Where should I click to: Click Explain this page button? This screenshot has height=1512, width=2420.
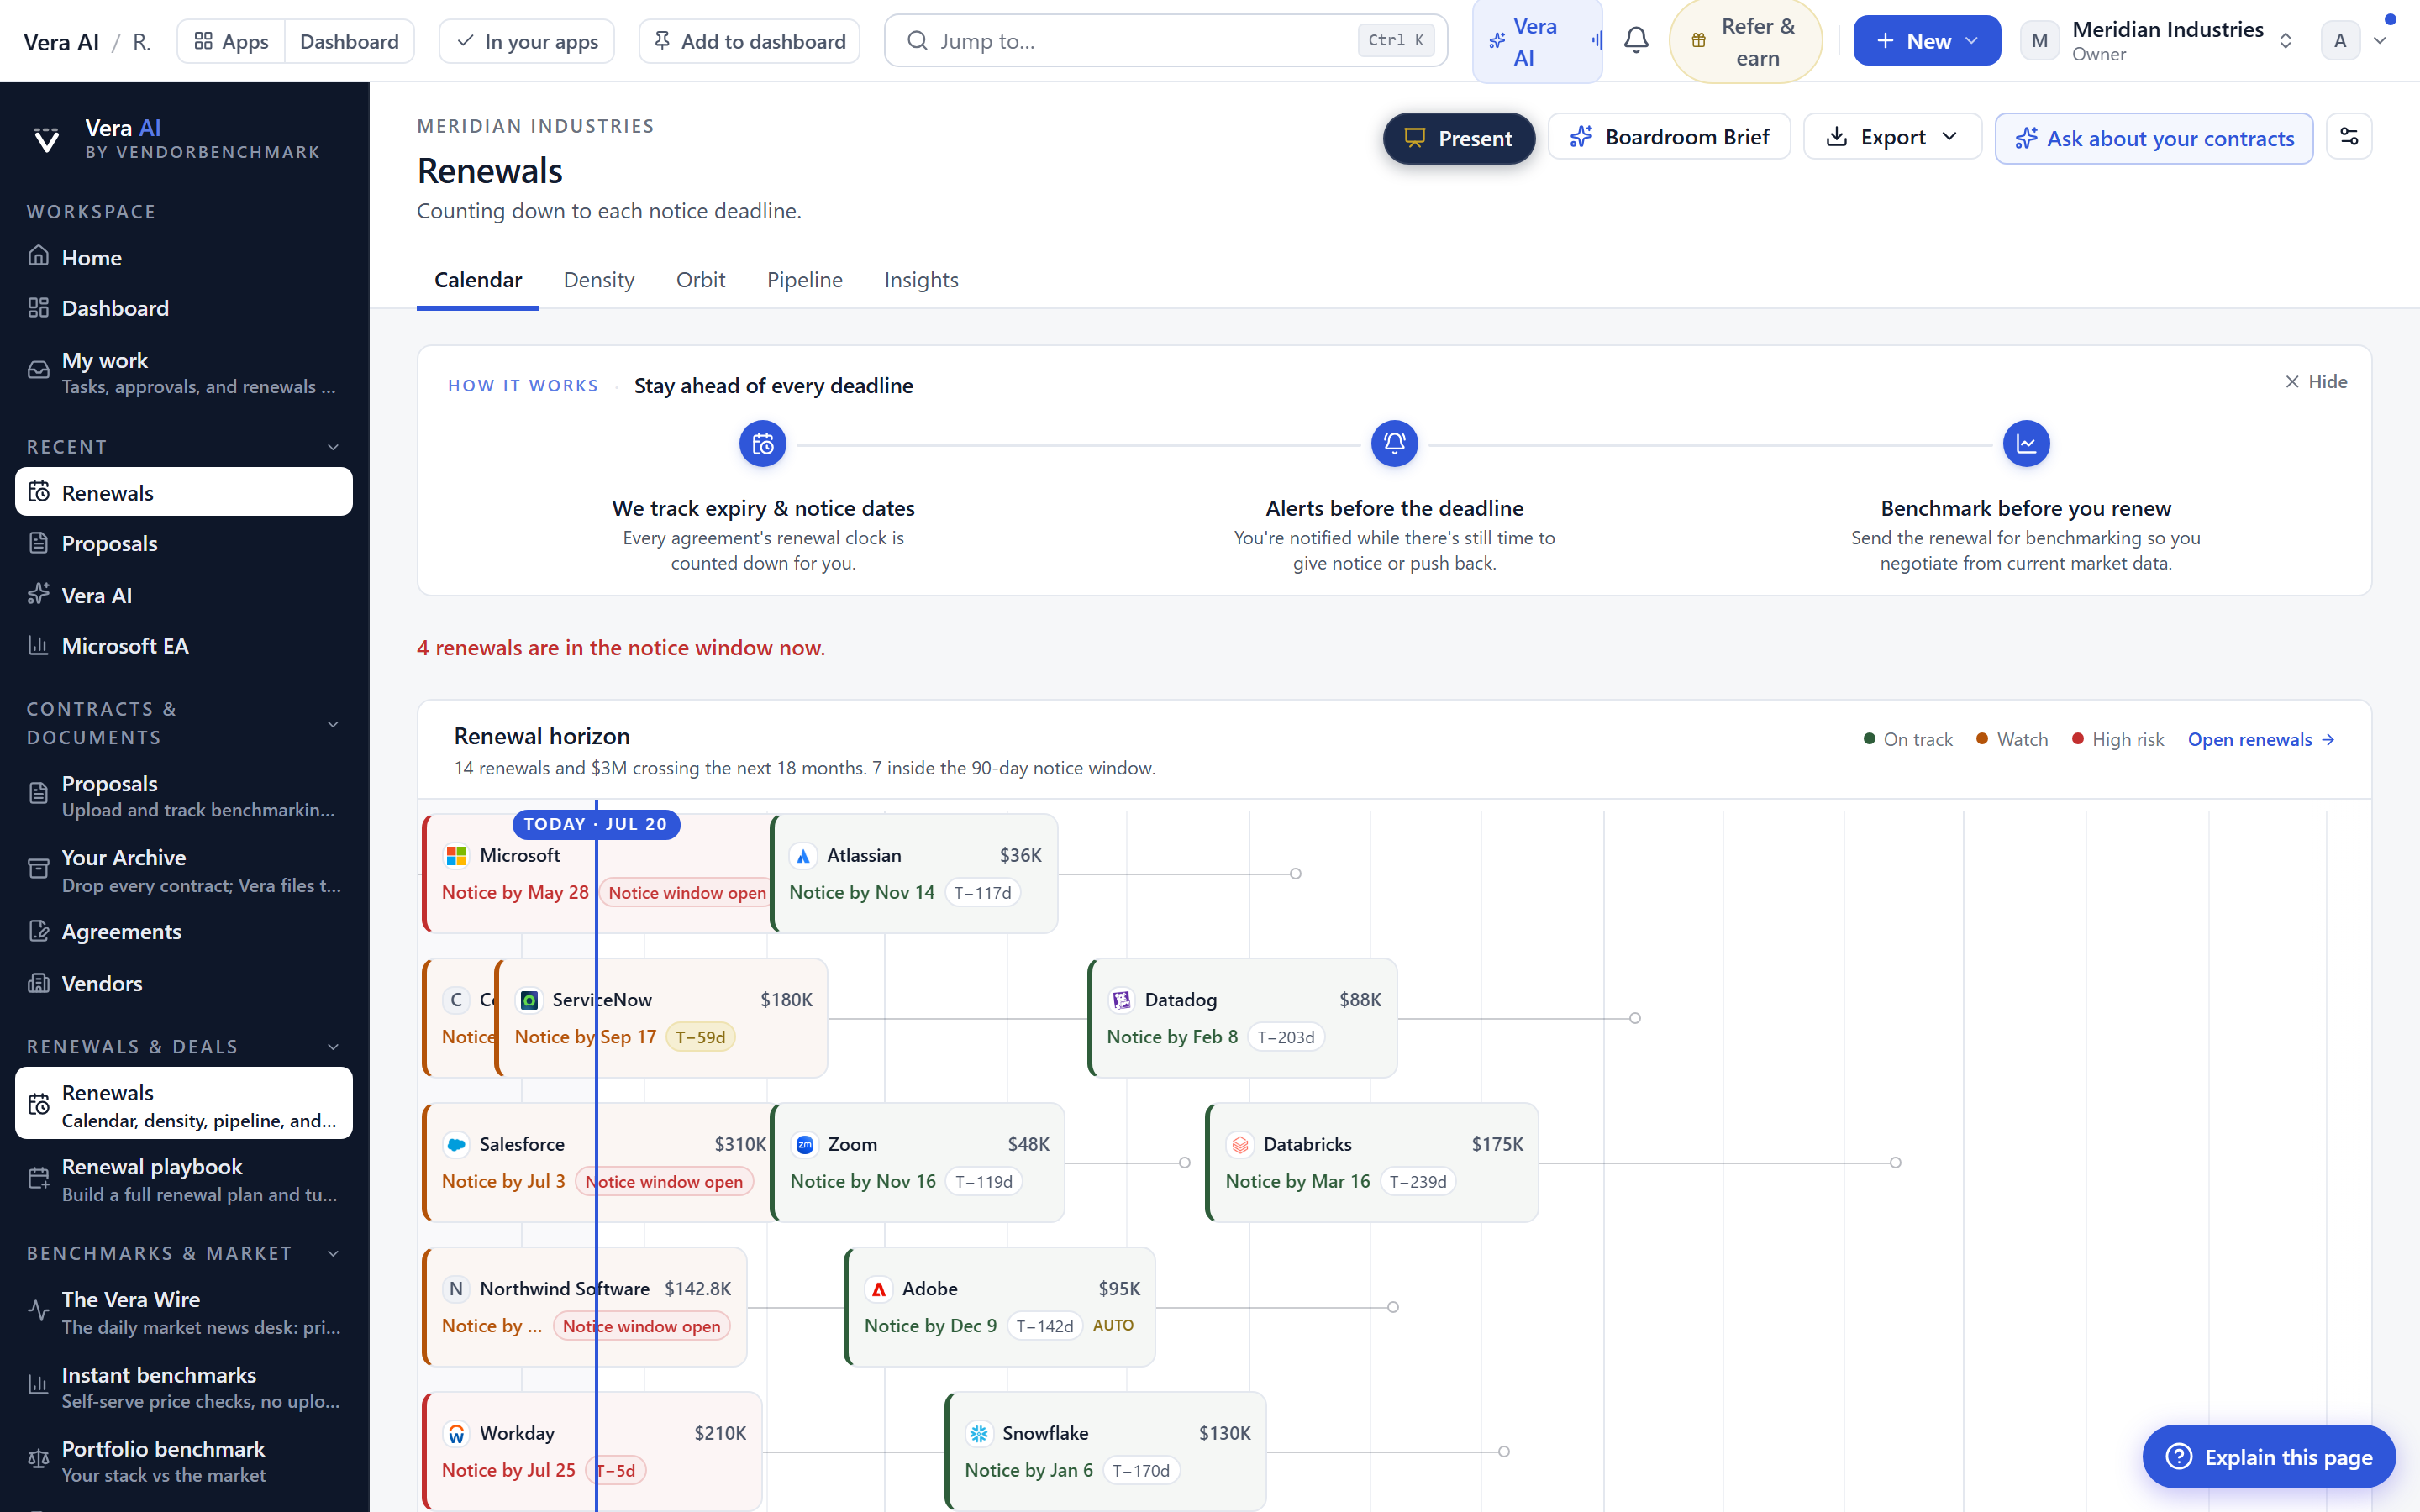[x=2269, y=1457]
